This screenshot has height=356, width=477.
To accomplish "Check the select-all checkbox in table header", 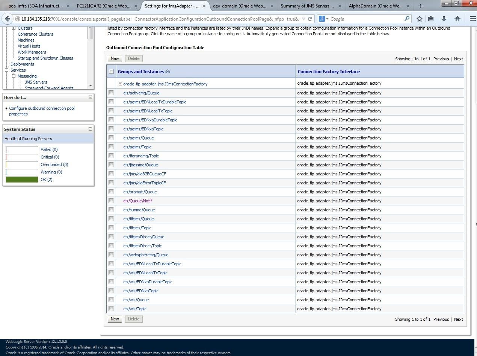I will (x=111, y=72).
